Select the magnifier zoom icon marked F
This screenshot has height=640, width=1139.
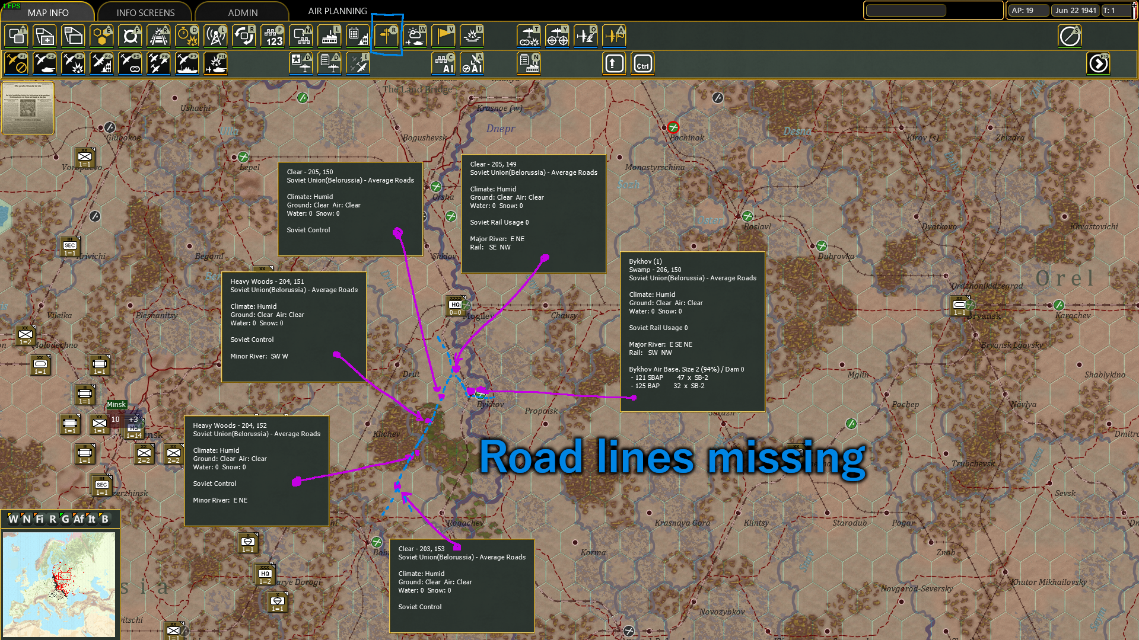(130, 36)
